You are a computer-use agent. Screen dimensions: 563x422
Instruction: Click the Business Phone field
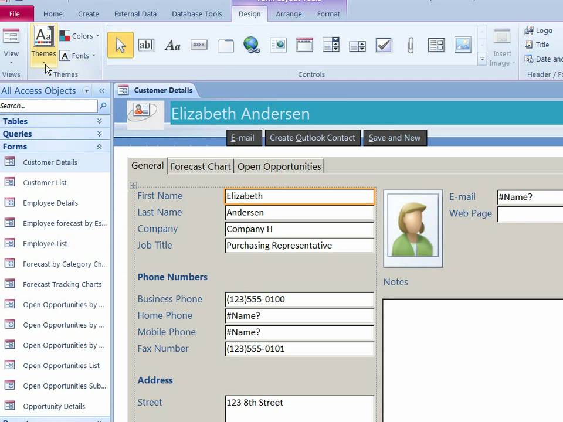(x=300, y=300)
